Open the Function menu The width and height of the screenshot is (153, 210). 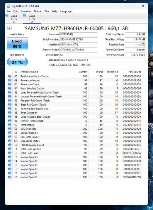click(25, 11)
